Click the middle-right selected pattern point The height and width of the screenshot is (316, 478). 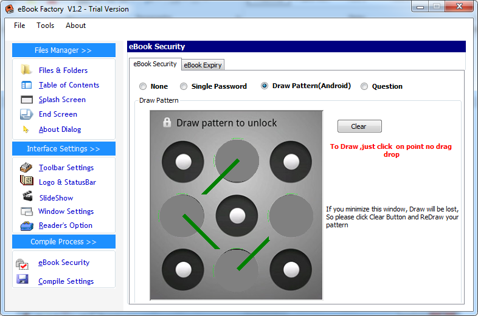291,216
